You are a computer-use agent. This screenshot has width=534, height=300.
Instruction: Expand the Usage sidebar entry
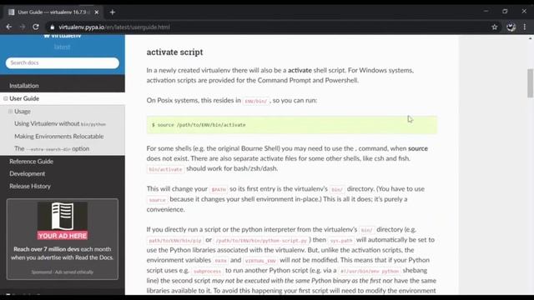[11, 111]
